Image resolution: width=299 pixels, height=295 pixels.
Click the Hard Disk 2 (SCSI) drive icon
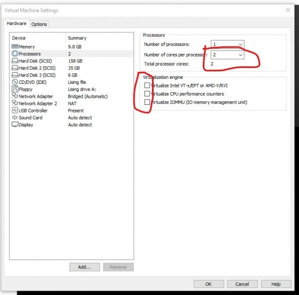[x=15, y=68]
